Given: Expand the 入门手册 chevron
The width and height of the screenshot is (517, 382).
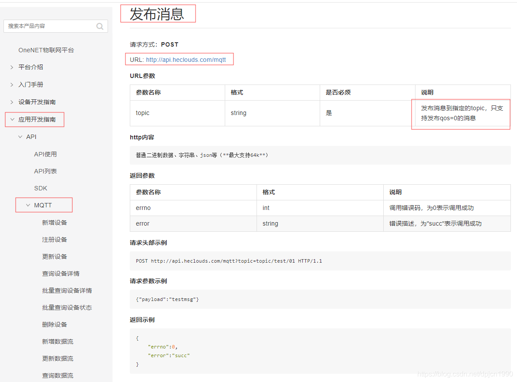Looking at the screenshot, I should point(12,85).
